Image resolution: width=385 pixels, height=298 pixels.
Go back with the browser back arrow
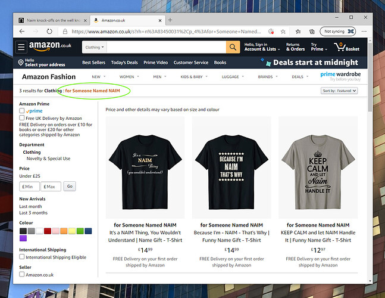22,32
